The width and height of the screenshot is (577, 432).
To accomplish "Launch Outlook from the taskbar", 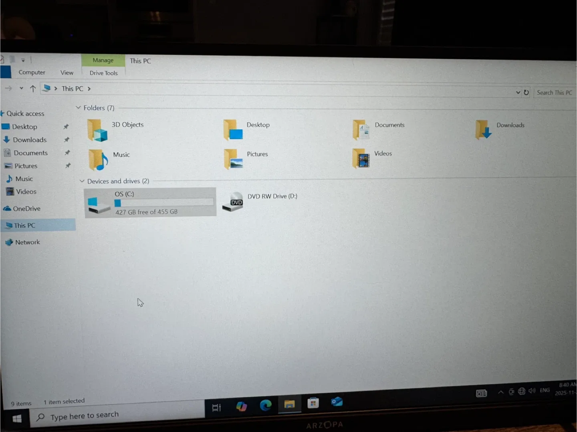I will 337,403.
